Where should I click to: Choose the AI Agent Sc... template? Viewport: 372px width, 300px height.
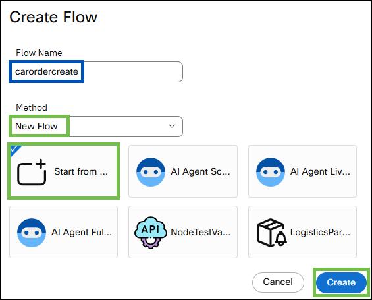pos(183,171)
